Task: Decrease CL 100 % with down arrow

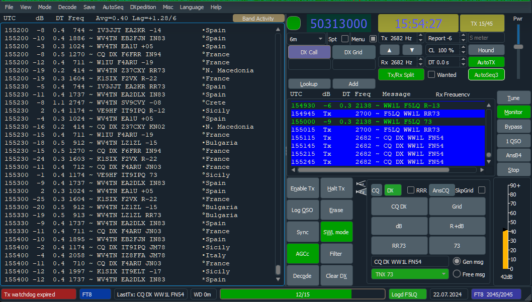Action: [x=463, y=53]
